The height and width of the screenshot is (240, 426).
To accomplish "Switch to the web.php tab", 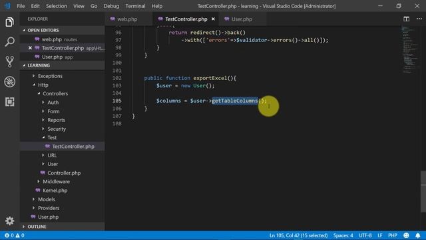I will 128,19.
